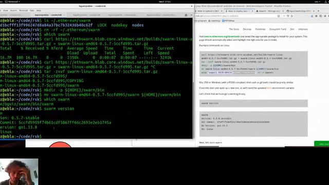This screenshot has width=329, height=185.
Task: Open the Terminal menu in terminal menubar
Action: click(23, 10)
